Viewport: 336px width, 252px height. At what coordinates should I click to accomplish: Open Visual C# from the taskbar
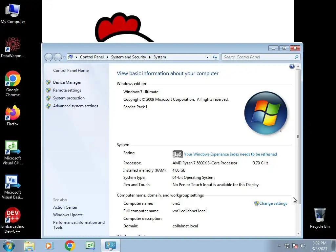pos(90,245)
